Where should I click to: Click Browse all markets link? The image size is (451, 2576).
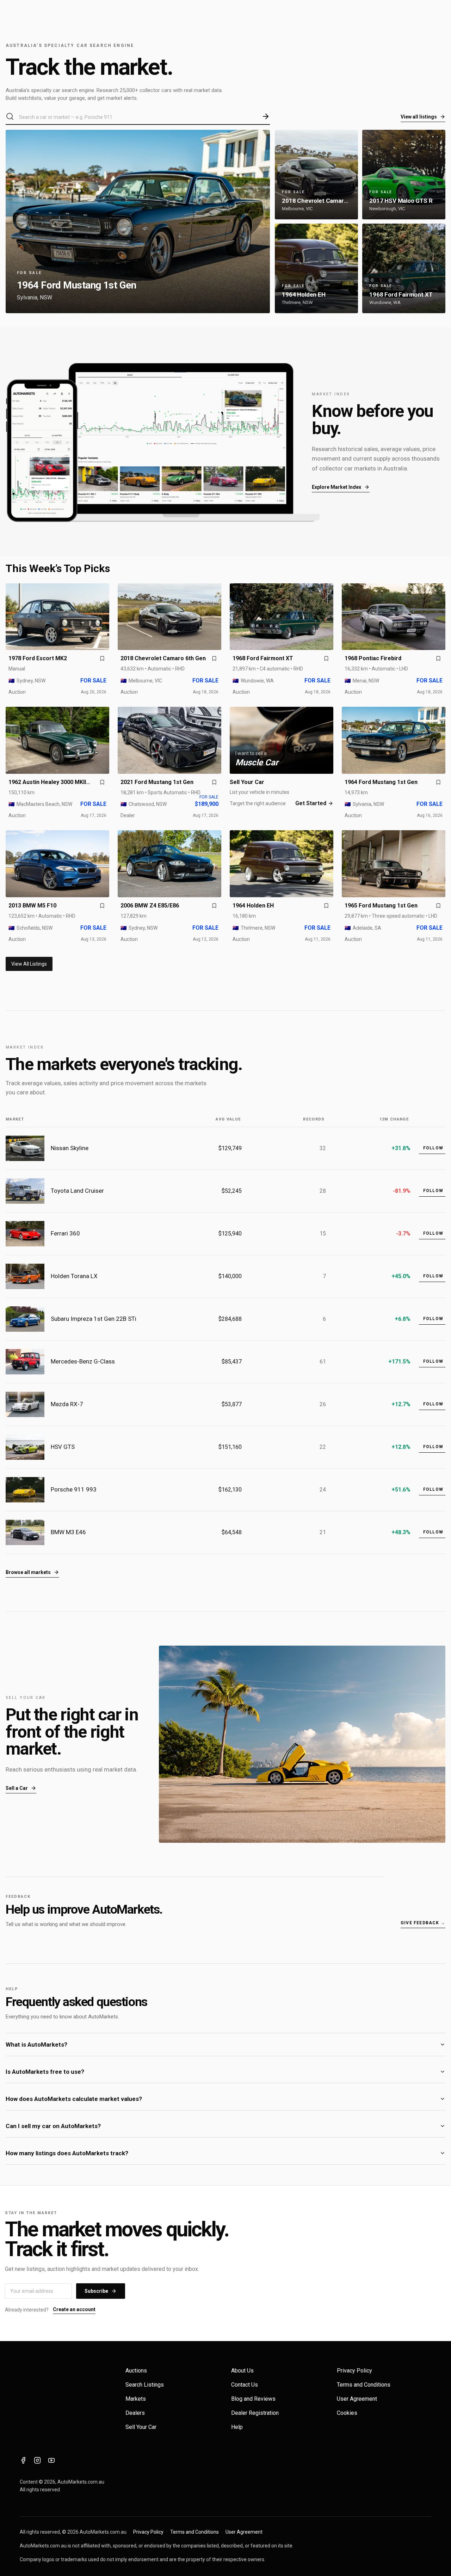click(32, 1572)
